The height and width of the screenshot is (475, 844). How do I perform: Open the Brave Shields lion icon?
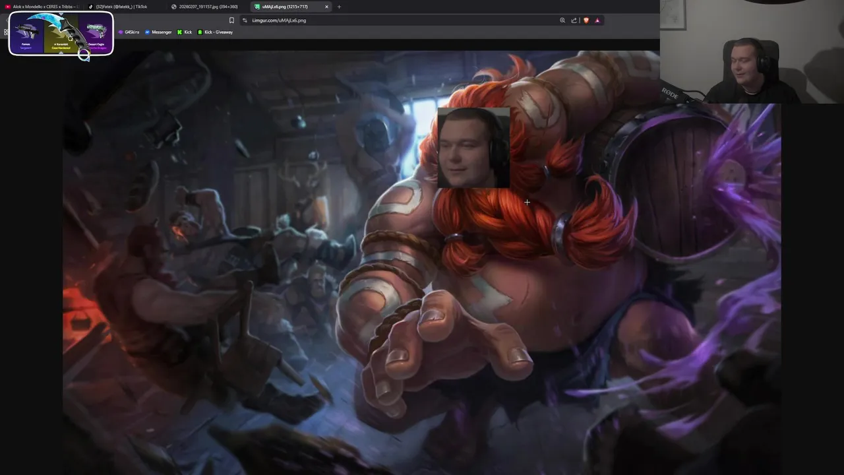[x=586, y=20]
